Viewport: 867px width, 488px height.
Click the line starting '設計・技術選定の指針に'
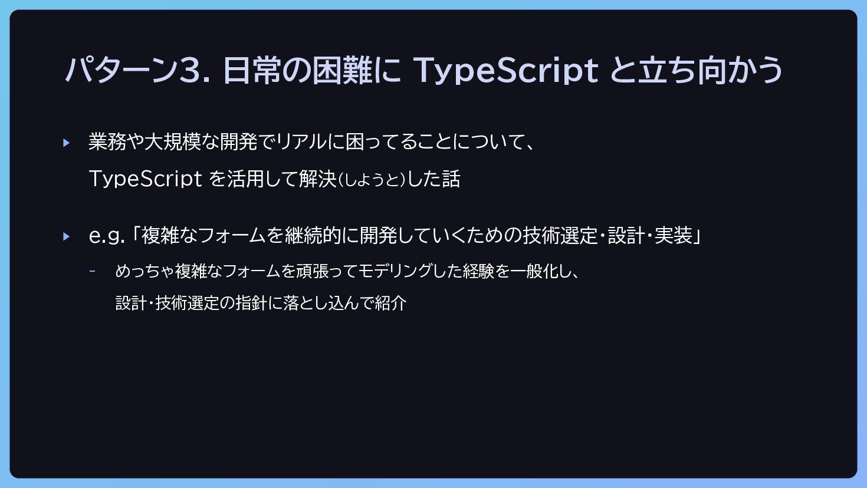click(x=261, y=303)
